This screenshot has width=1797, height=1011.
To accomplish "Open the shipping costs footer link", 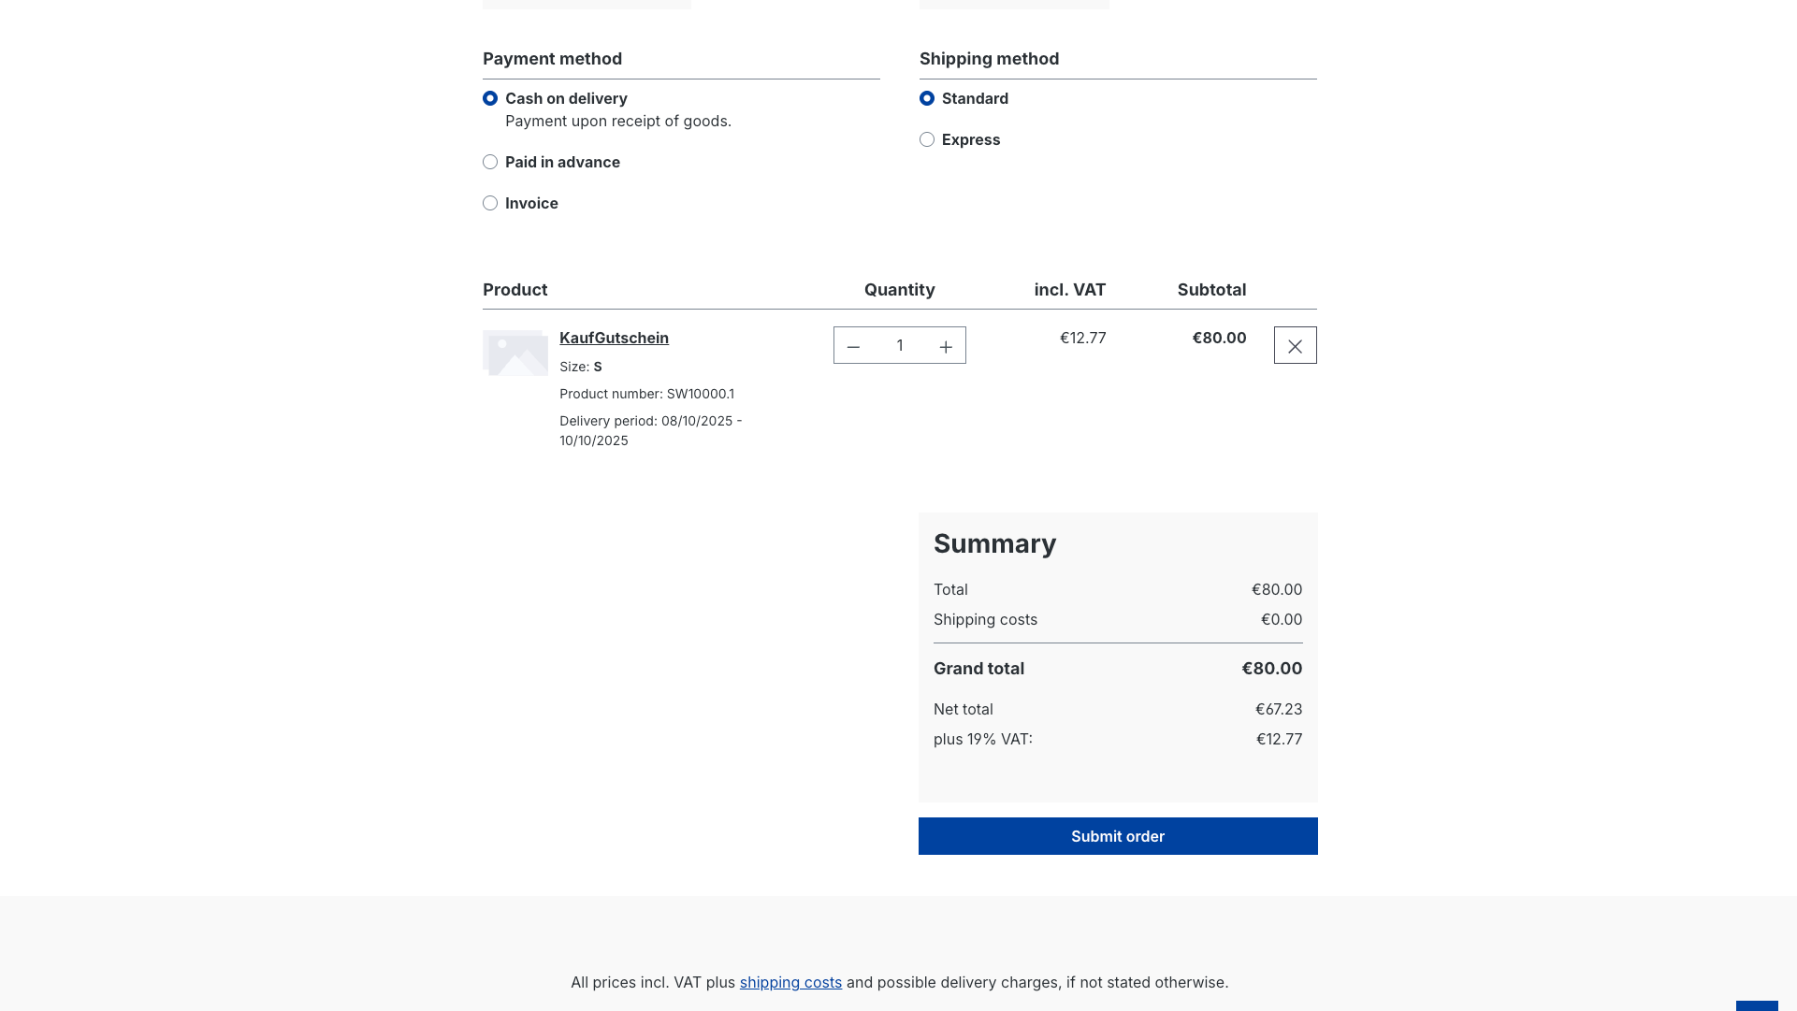I will 790,982.
